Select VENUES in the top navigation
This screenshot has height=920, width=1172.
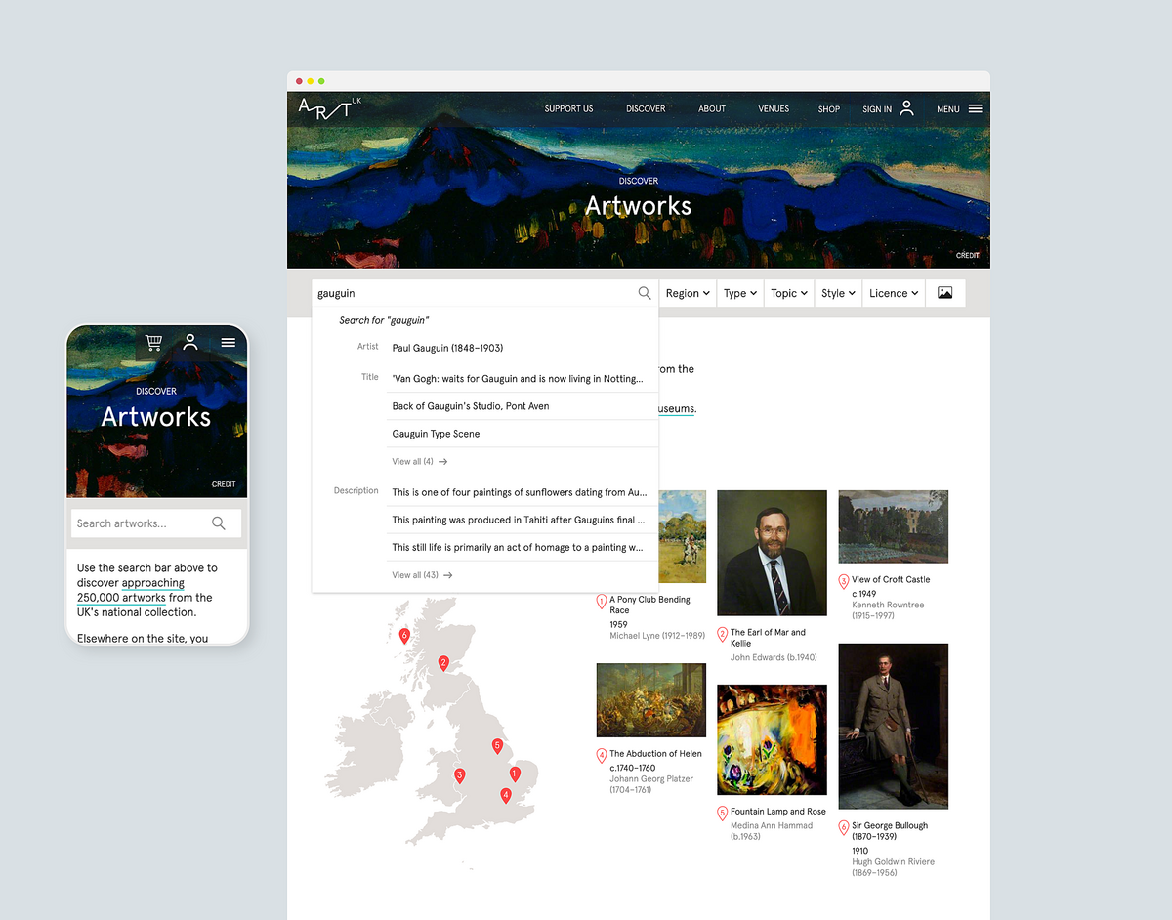point(774,108)
